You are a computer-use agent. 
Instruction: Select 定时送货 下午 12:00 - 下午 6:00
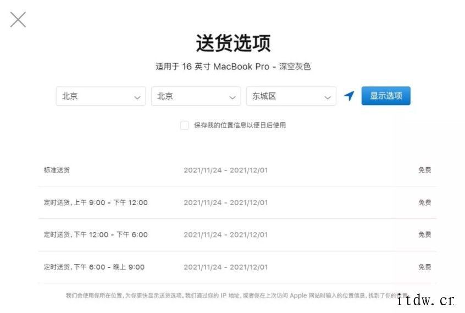tap(237, 235)
